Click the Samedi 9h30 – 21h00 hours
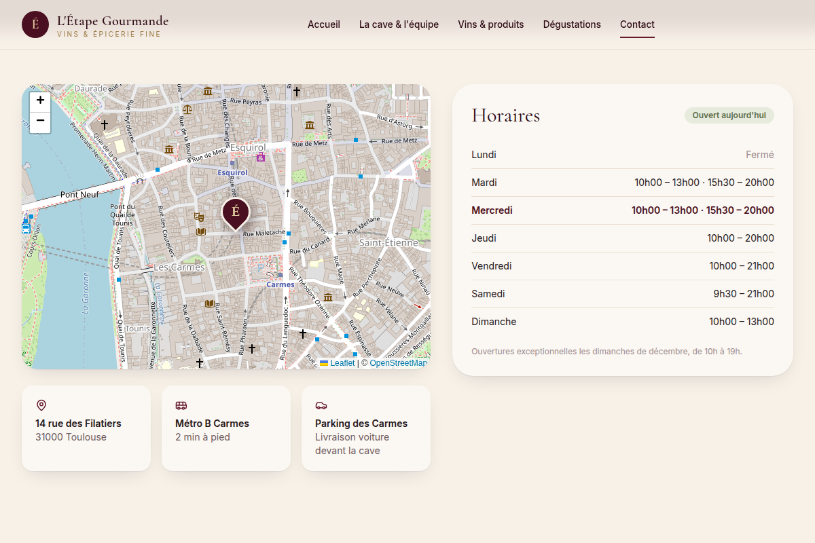815x543 pixels. [744, 294]
